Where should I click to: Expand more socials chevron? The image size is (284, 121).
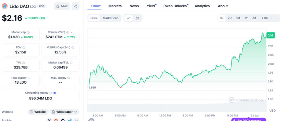[76, 120]
